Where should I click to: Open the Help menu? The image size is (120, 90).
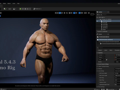tap(18, 3)
